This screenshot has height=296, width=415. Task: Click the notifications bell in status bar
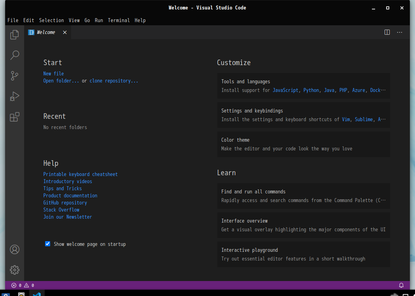point(401,285)
